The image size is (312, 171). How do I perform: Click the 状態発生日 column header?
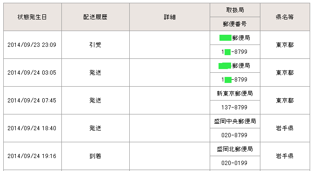point(33,17)
